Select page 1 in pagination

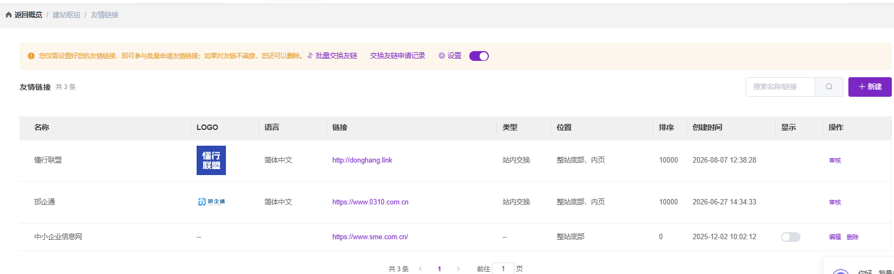pos(439,269)
